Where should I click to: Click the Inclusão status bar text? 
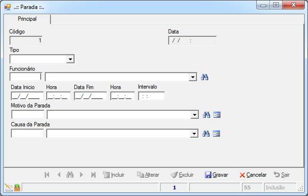[275, 188]
